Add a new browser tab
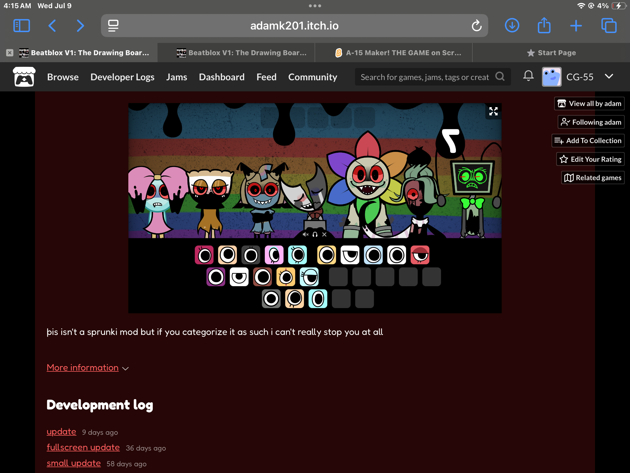The image size is (630, 473). [x=576, y=26]
